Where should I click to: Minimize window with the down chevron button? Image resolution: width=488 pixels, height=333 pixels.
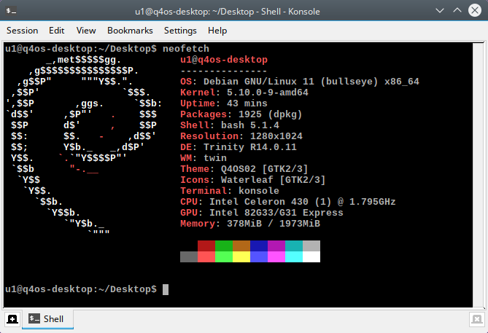click(x=440, y=11)
